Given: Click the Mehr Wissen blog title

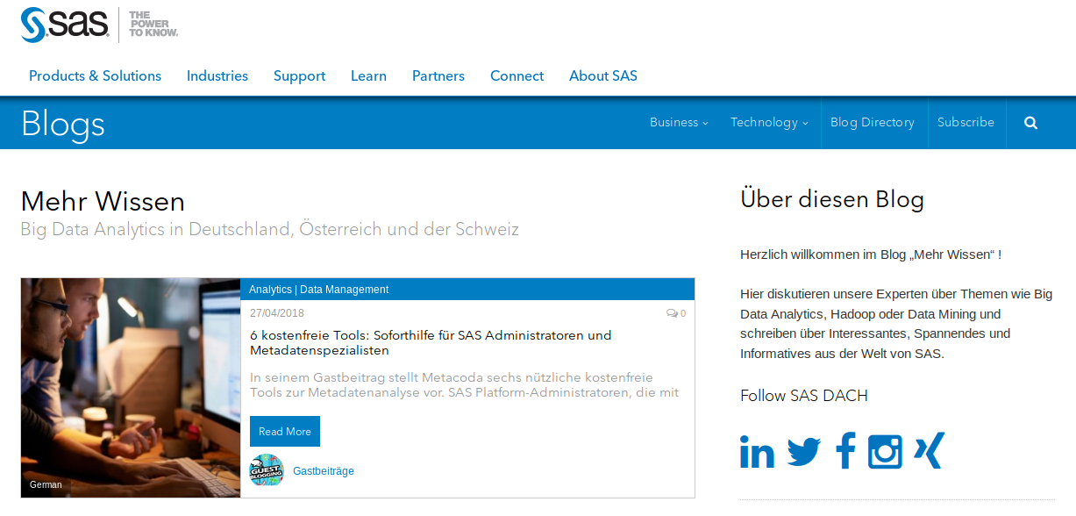Looking at the screenshot, I should point(103,202).
